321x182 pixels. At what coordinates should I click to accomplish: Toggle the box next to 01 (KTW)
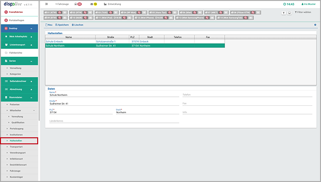click(x=65, y=13)
